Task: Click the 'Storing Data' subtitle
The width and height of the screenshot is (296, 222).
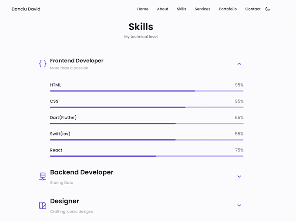Action: tap(61, 182)
